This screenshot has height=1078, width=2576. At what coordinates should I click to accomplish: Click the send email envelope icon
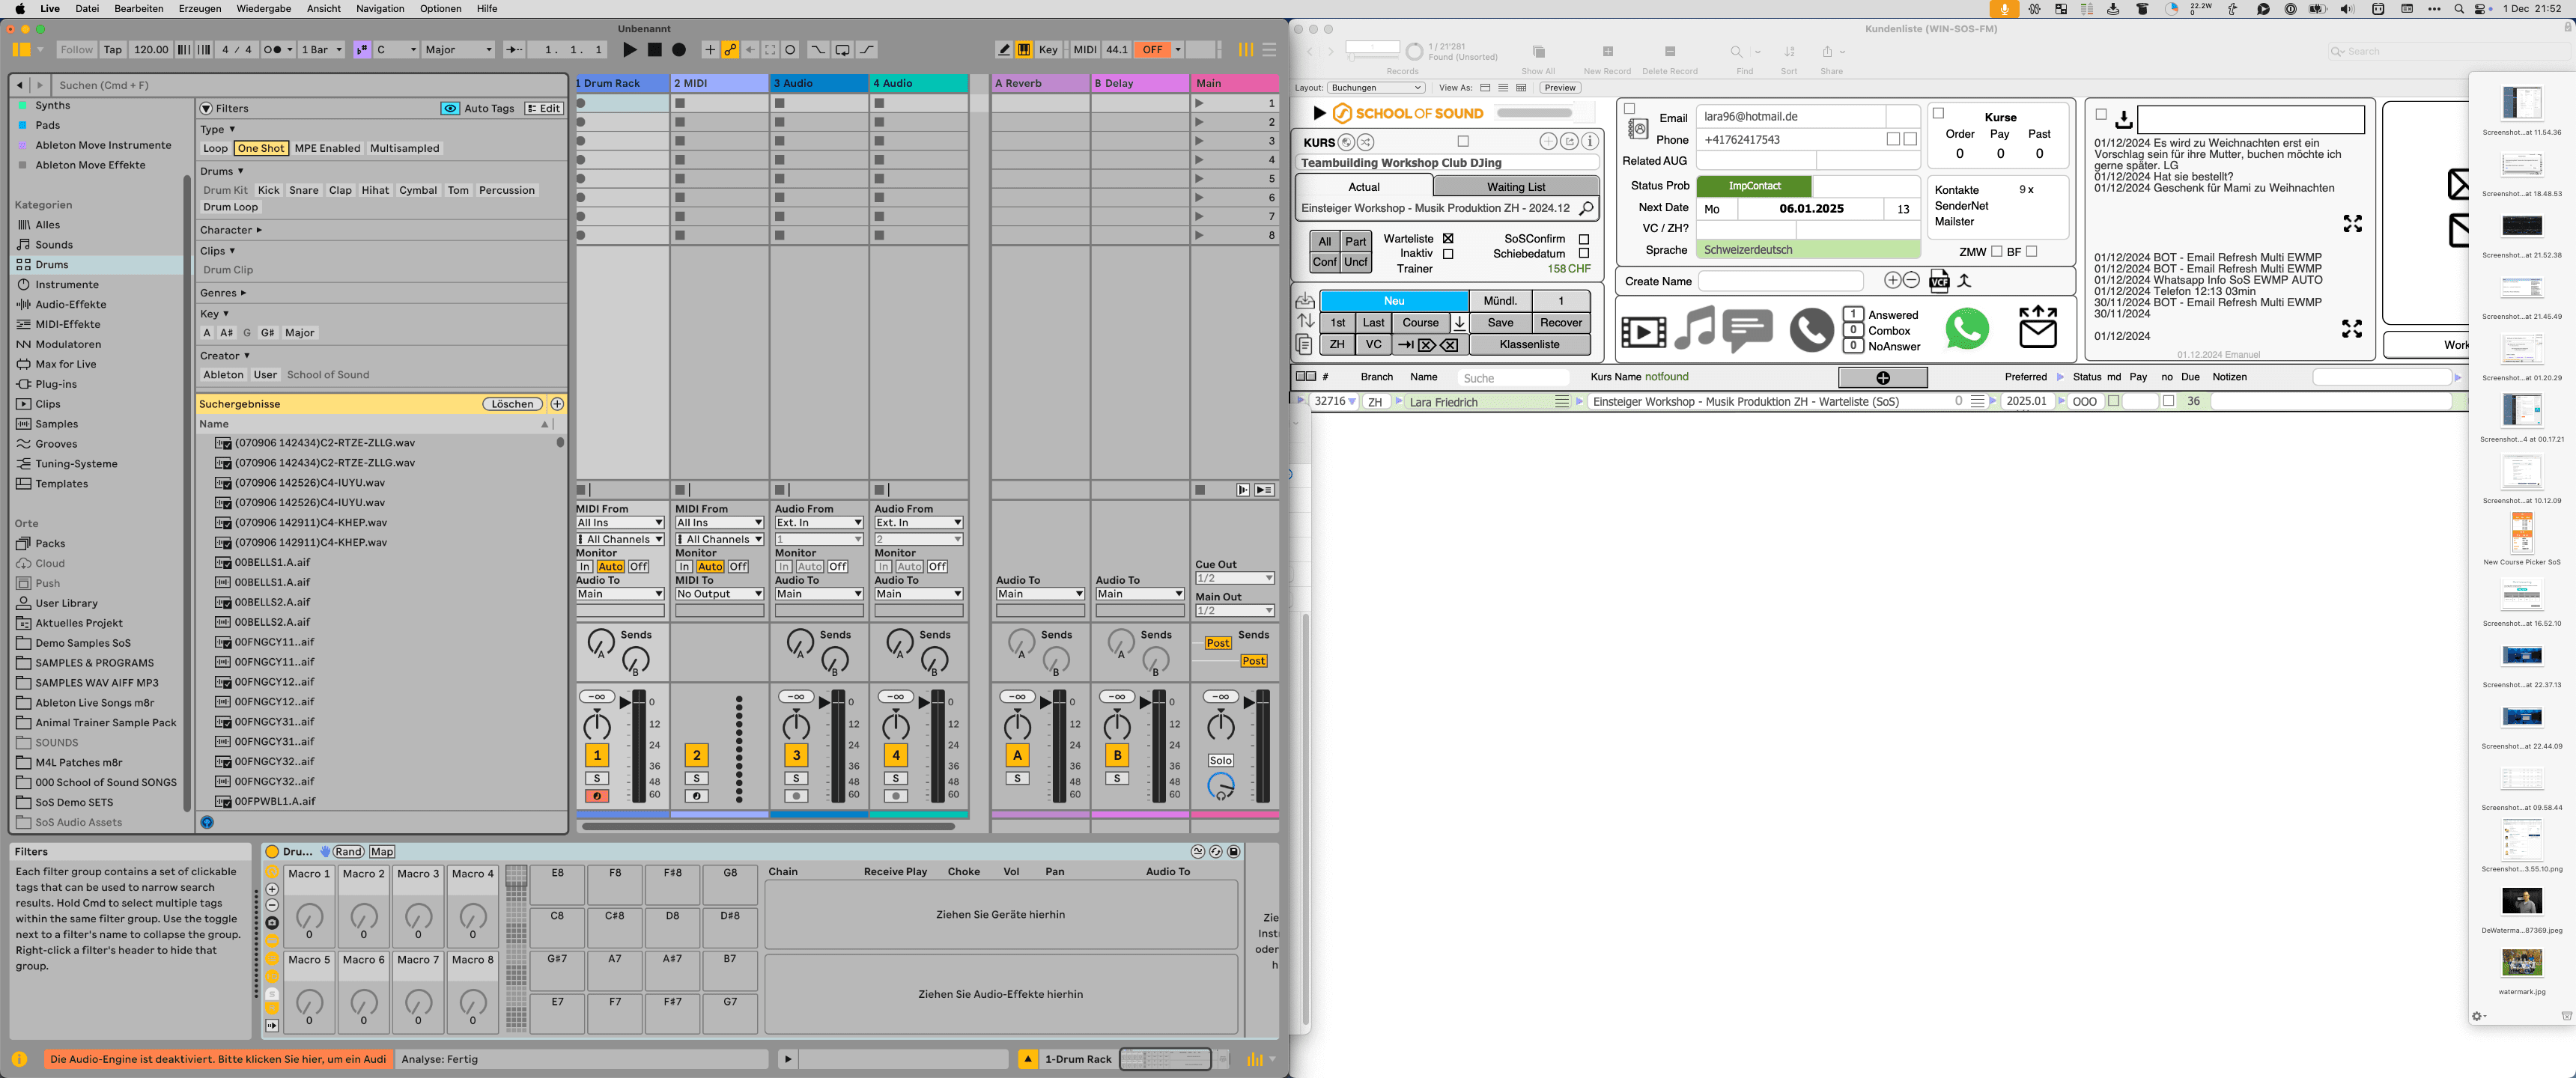pyautogui.click(x=2038, y=327)
